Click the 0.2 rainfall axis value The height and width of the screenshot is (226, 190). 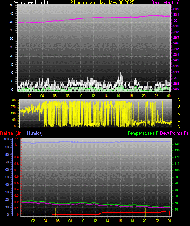coord(17,202)
